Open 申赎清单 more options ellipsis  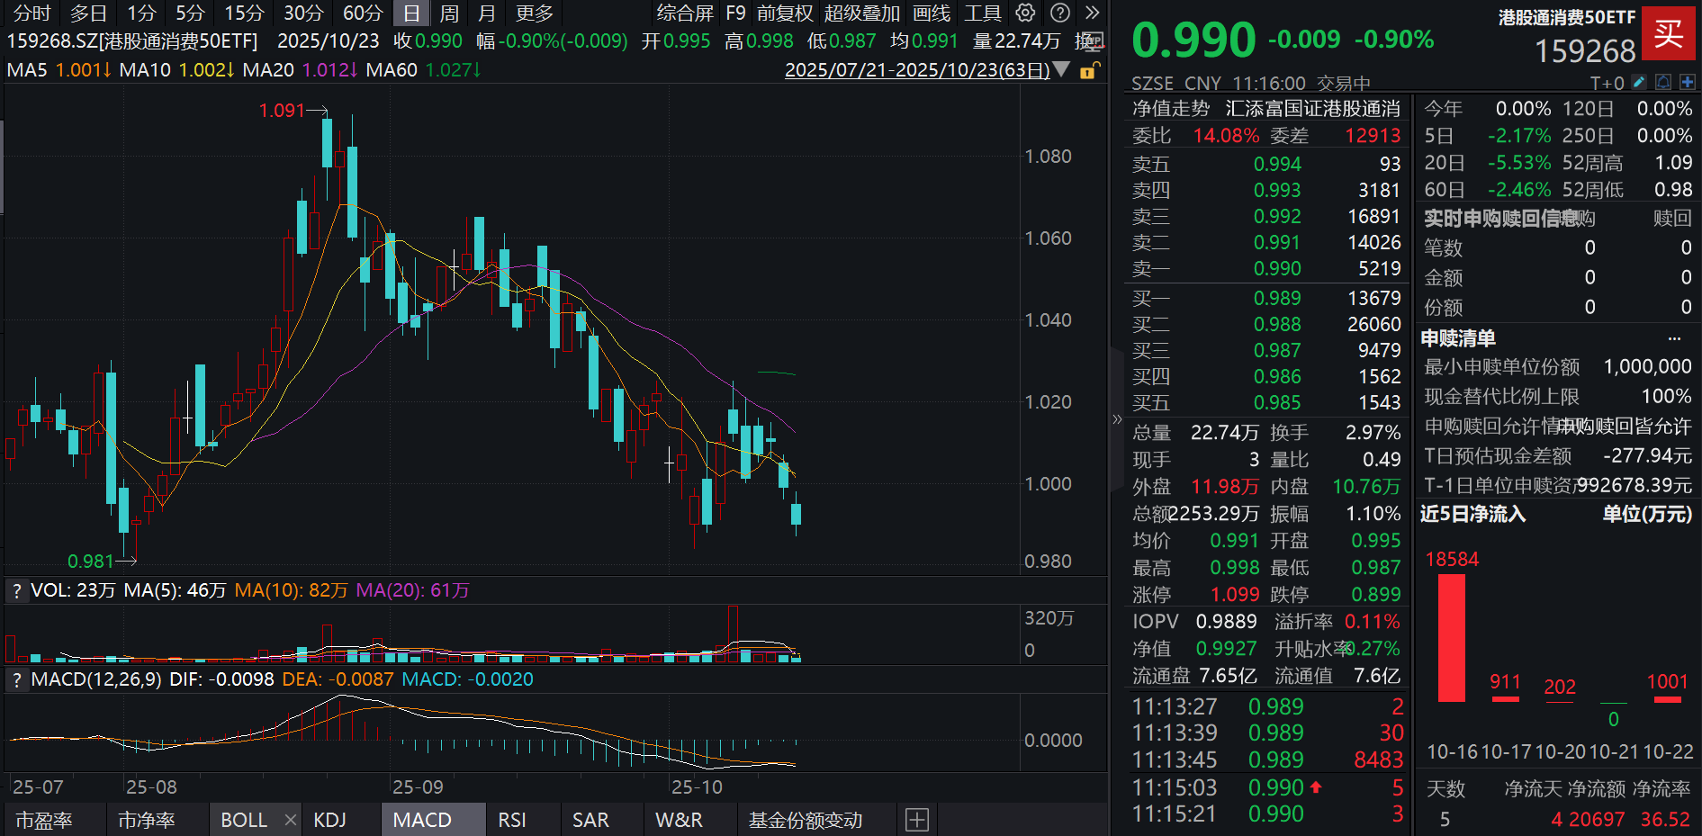pyautogui.click(x=1674, y=339)
